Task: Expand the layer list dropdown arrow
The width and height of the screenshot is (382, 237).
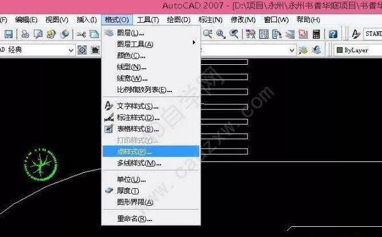Action: pos(292,50)
